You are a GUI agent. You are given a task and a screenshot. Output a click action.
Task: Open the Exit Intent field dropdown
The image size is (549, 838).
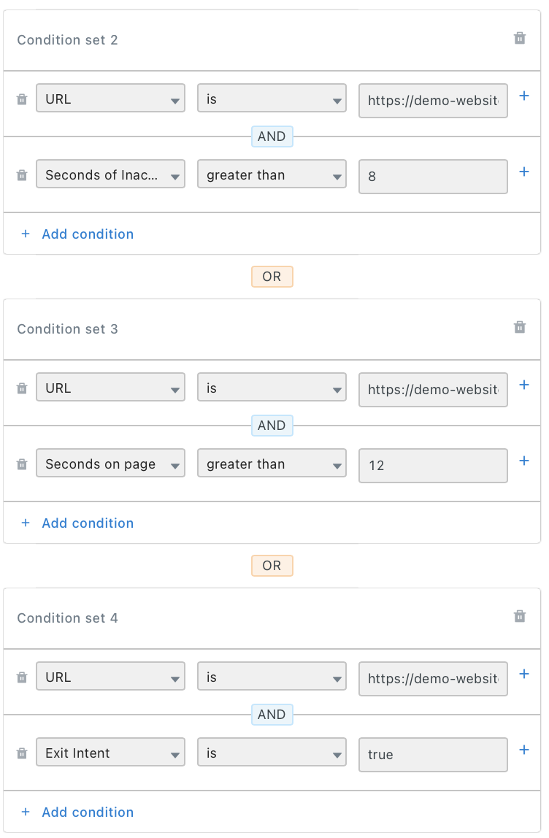(111, 752)
